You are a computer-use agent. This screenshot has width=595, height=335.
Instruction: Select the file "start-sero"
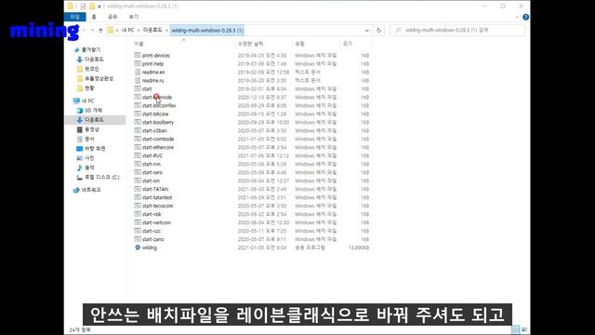tap(152, 172)
